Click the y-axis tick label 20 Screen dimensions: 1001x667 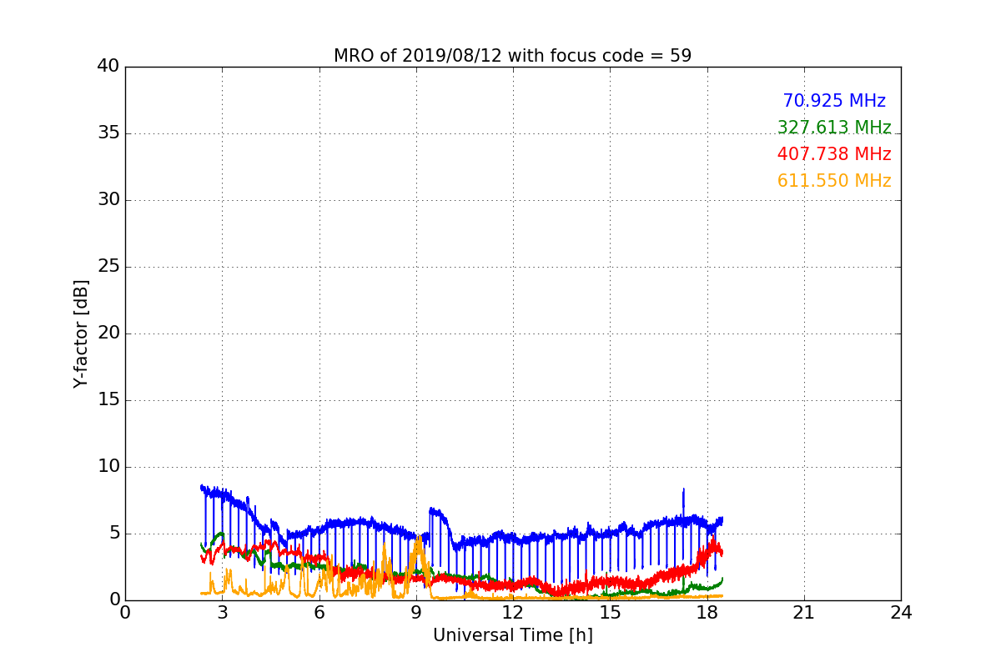pos(108,333)
